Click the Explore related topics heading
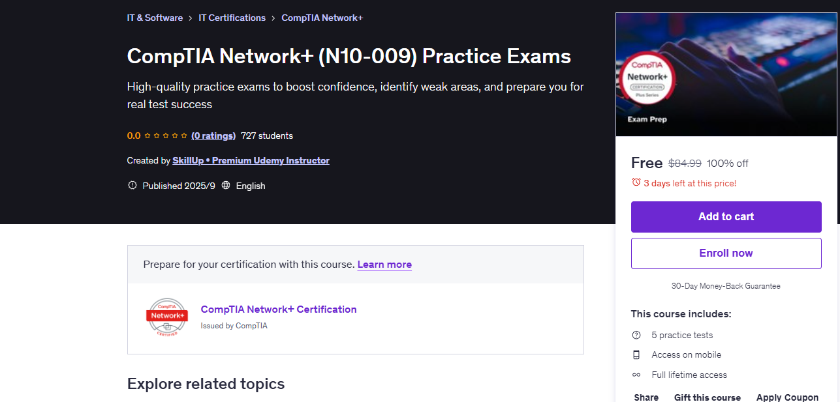Image resolution: width=840 pixels, height=402 pixels. (206, 384)
